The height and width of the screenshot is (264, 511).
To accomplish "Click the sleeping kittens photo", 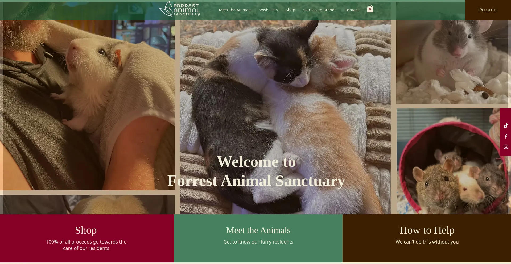I will pos(285,117).
